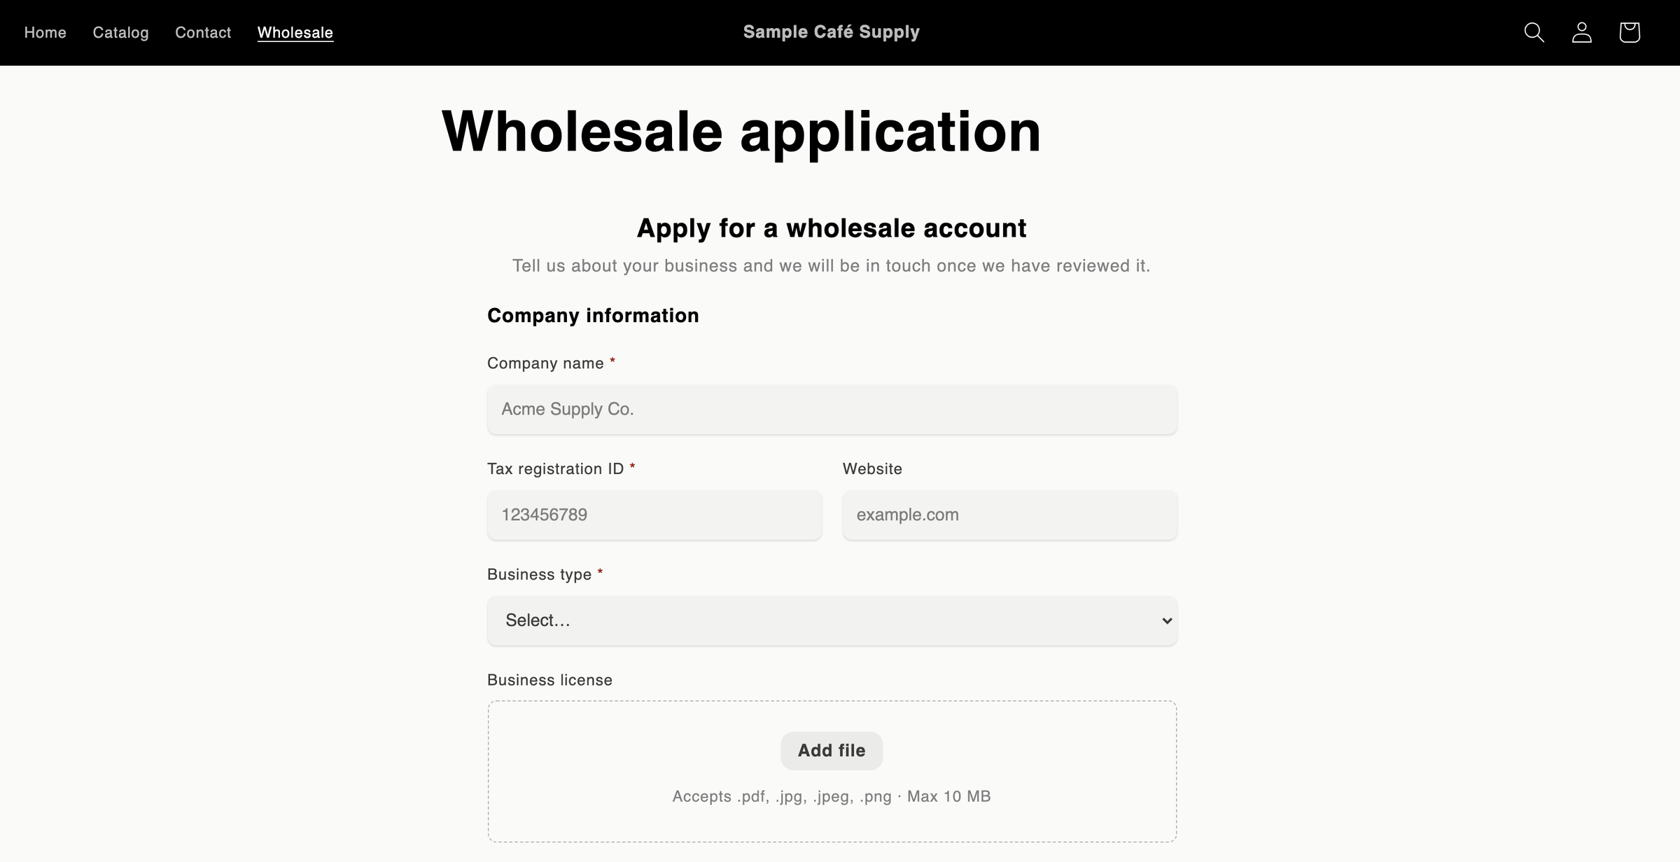Go to the Home menu link
The width and height of the screenshot is (1680, 862).
tap(45, 32)
